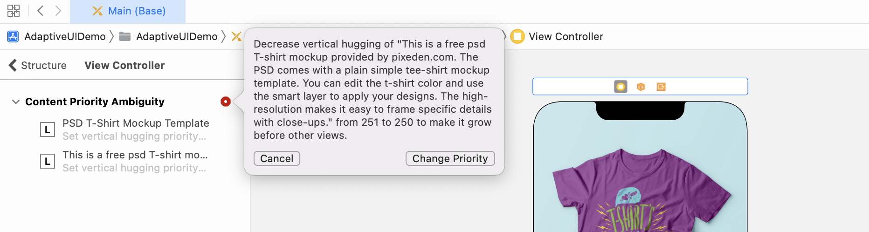Click the Storyboard file icon in breadcrumb
The width and height of the screenshot is (869, 232).
[236, 36]
